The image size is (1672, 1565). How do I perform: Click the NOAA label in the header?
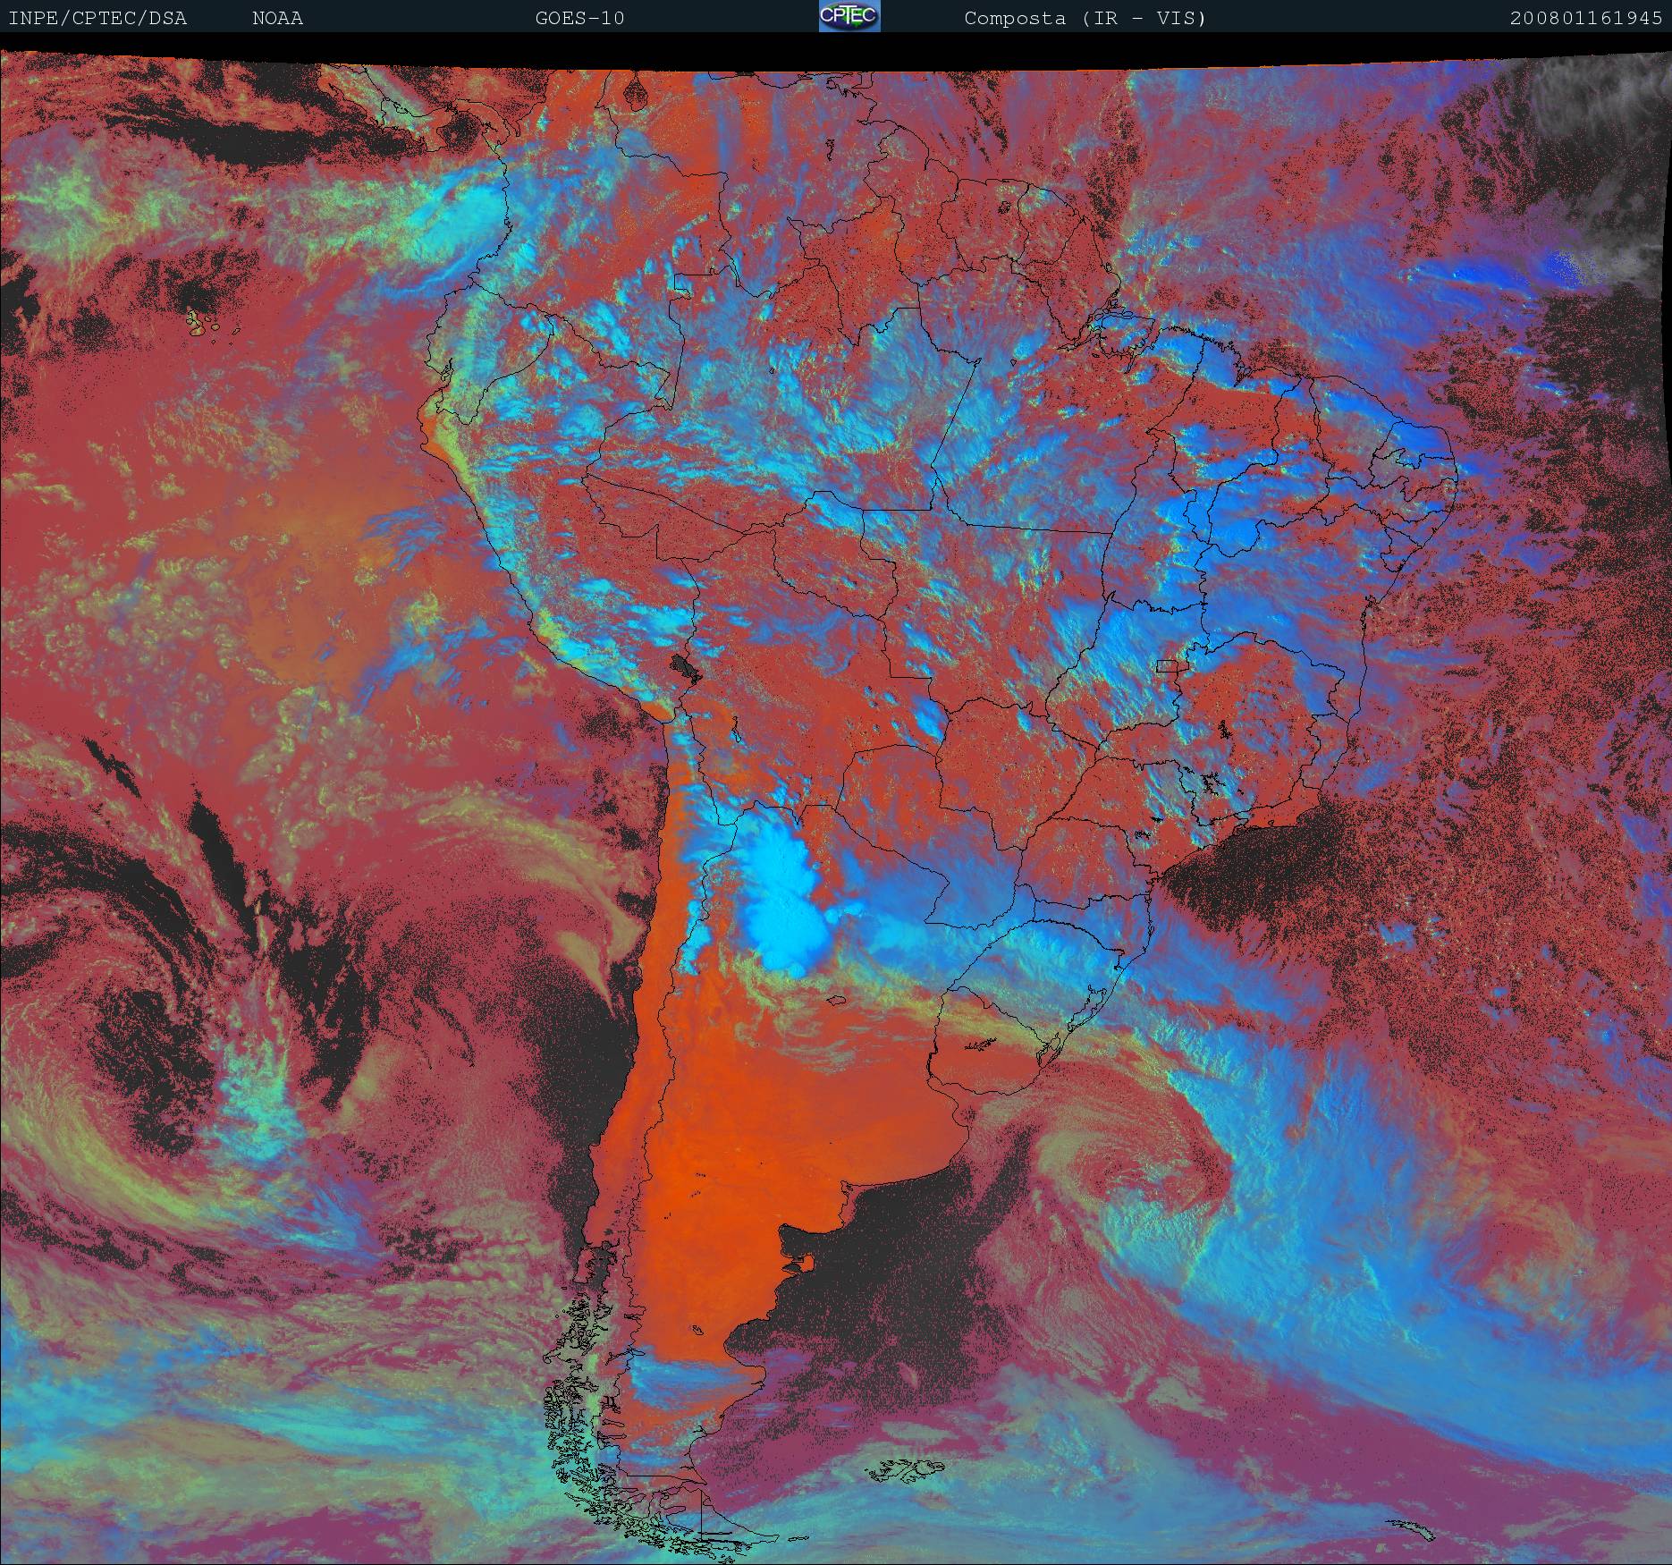tap(277, 18)
